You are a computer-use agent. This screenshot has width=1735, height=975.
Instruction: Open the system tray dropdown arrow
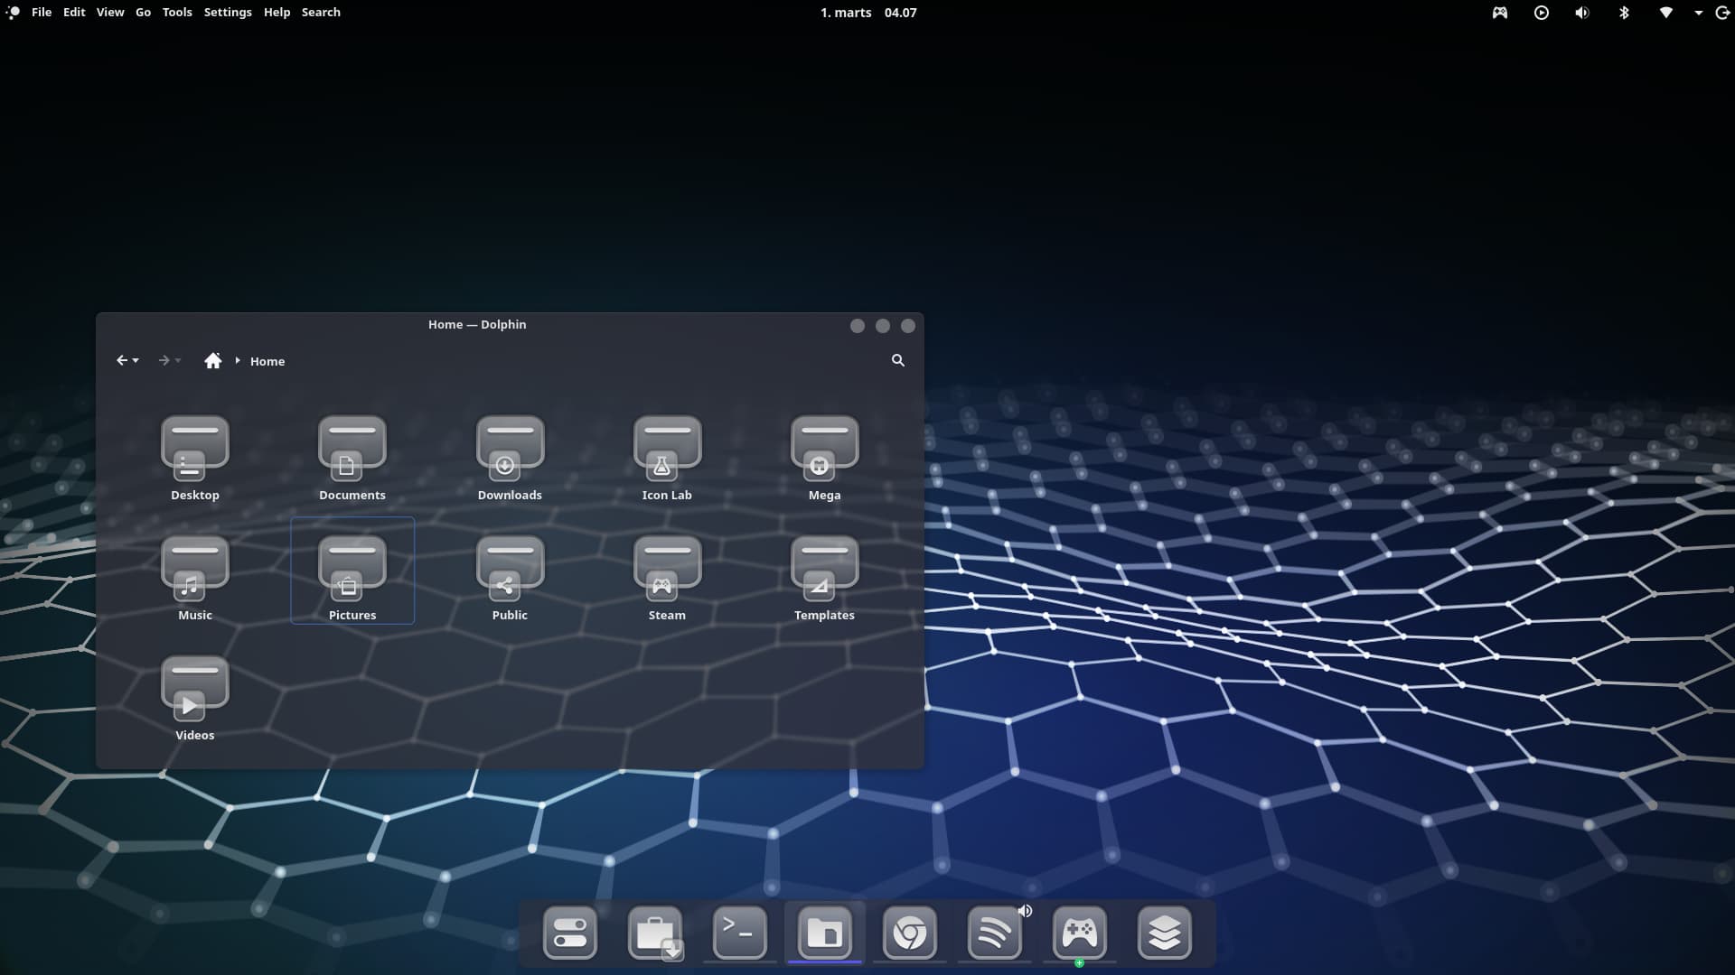(1698, 13)
